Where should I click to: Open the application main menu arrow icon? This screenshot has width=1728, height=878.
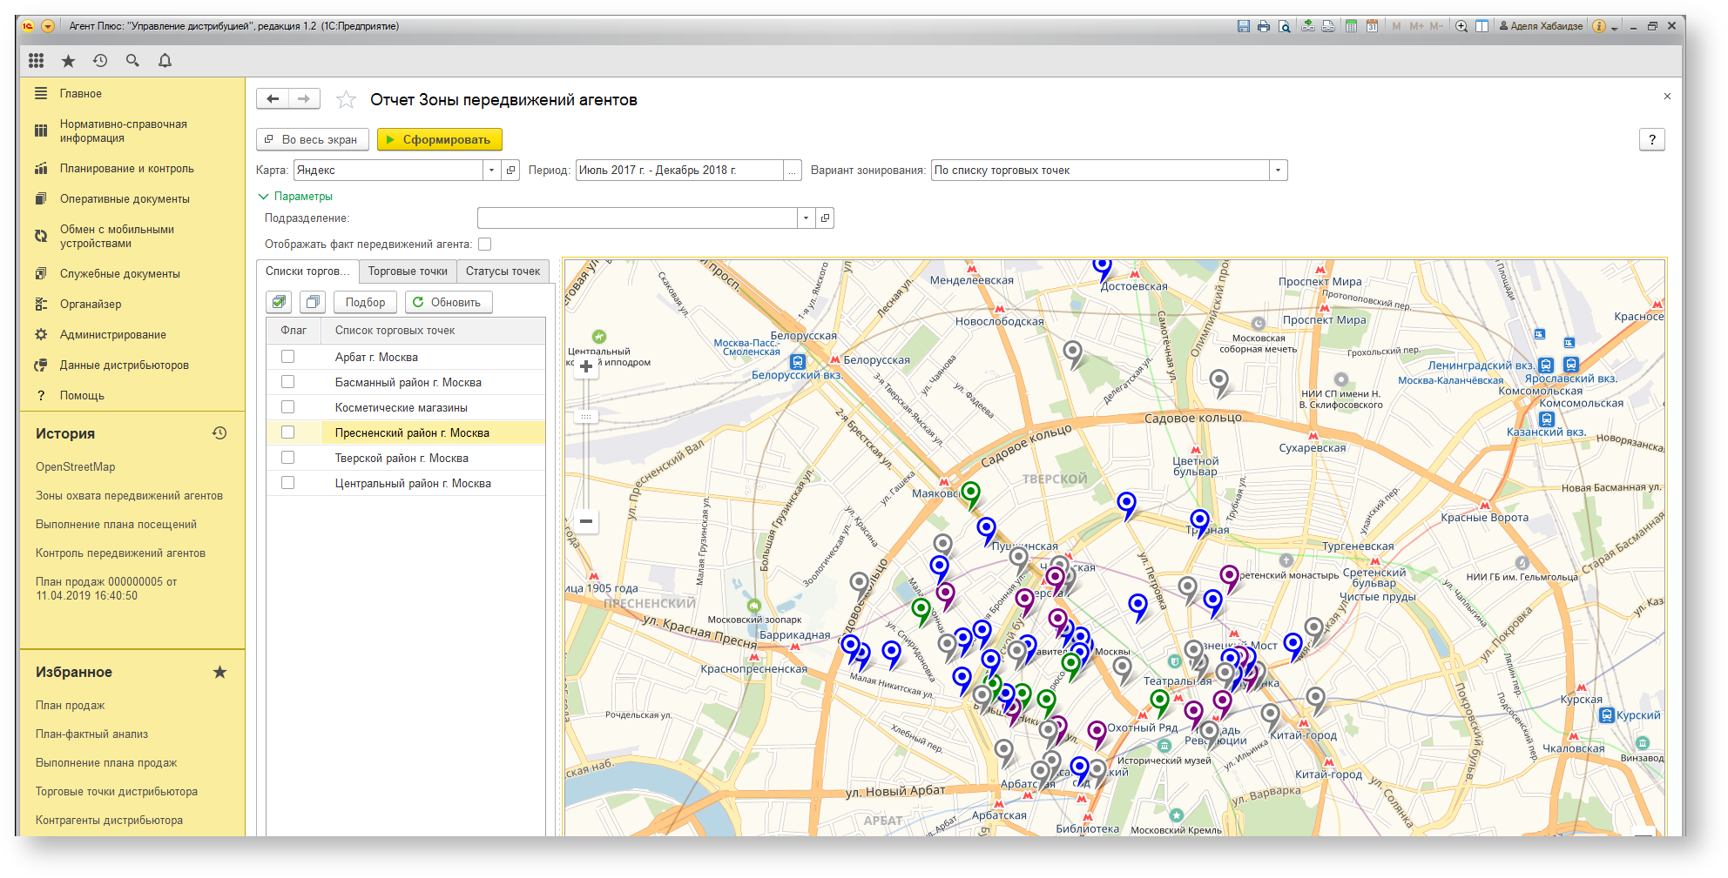click(48, 26)
